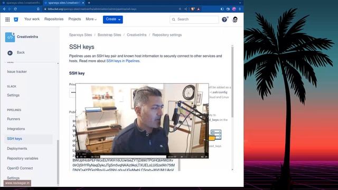Reload the page with browser refresh icon

pyautogui.click(x=15, y=9)
